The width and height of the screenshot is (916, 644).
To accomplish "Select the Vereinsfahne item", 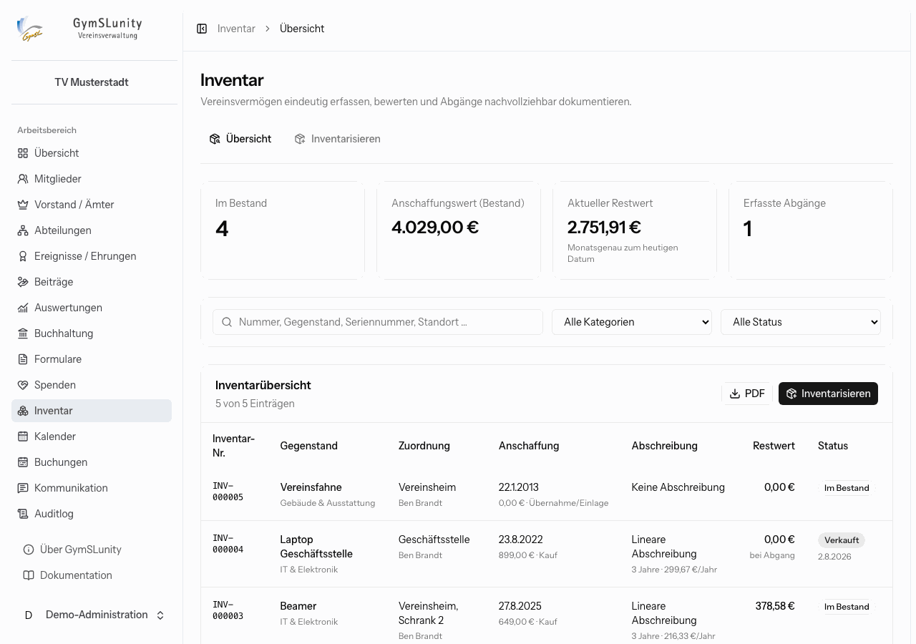I will tap(311, 487).
